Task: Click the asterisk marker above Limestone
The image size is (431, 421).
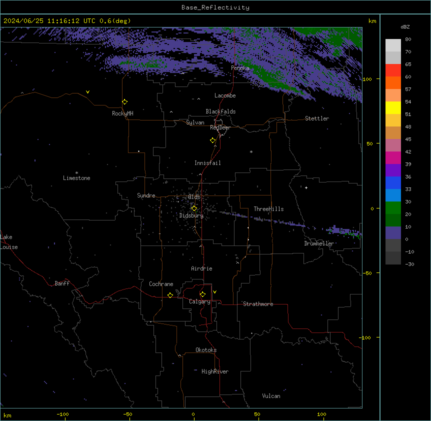Action: pos(76,173)
